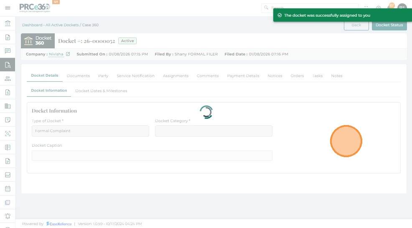Screen dimensions: 412x228
Task: Click into the Docket Caption field
Action: [152, 156]
